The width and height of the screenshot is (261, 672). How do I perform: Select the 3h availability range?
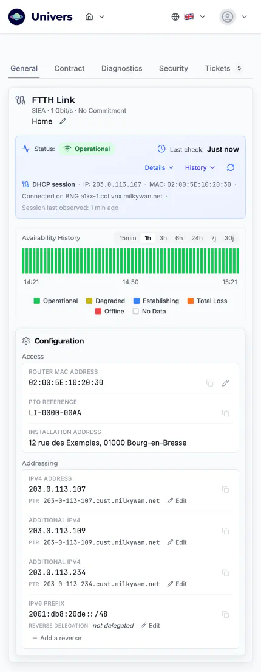pos(163,238)
